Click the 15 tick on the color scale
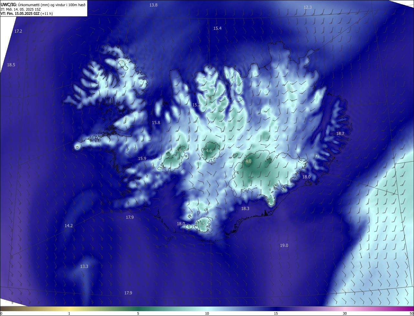 (x=276, y=313)
